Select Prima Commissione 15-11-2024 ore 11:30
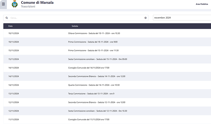 pos(93,51)
